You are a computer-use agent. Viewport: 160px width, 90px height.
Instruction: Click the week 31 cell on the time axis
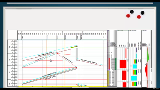[x=12, y=79]
